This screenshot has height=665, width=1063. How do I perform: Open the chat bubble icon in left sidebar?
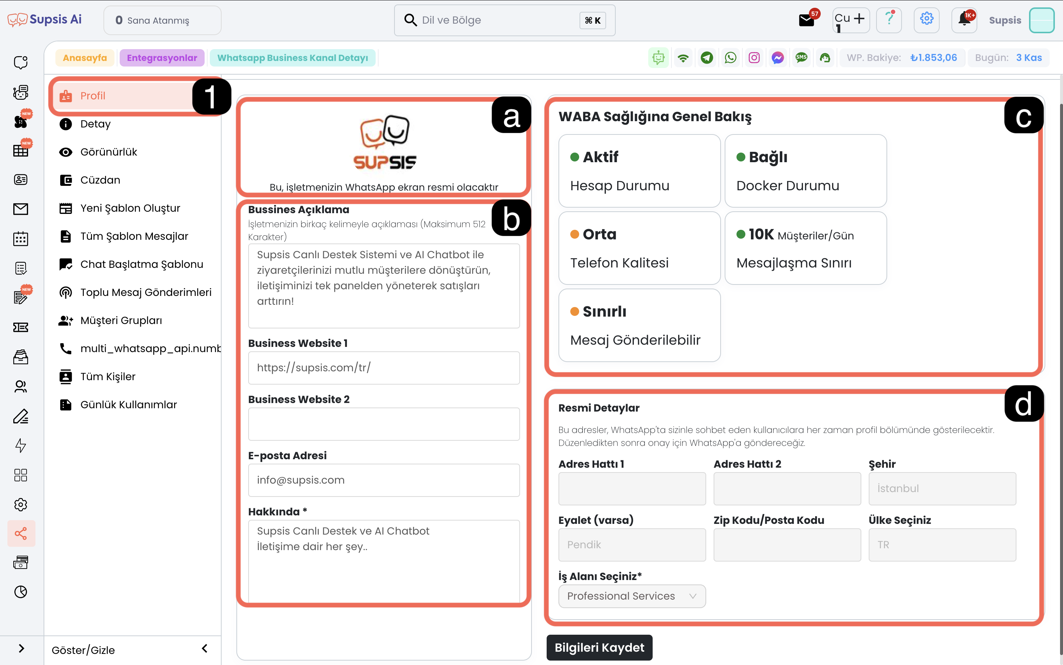21,62
